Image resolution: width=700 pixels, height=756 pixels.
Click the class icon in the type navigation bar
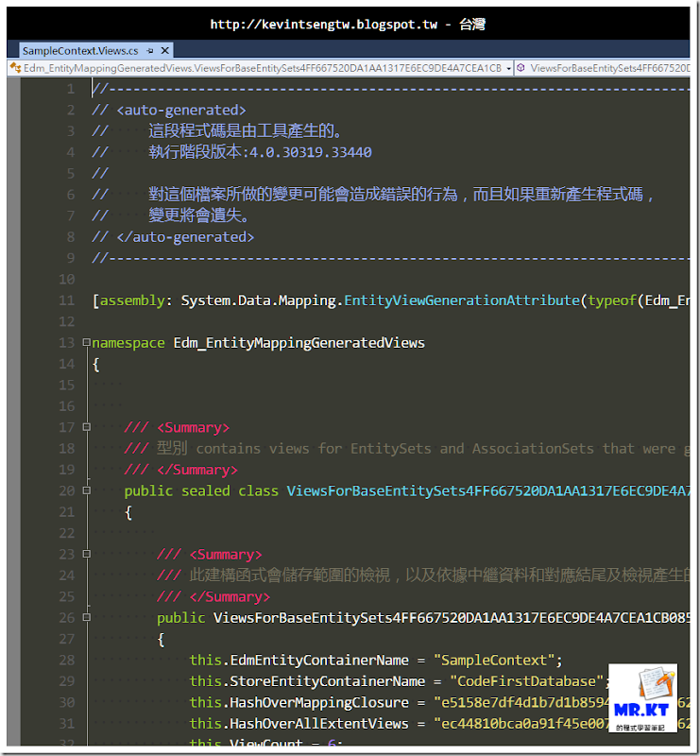pyautogui.click(x=15, y=68)
